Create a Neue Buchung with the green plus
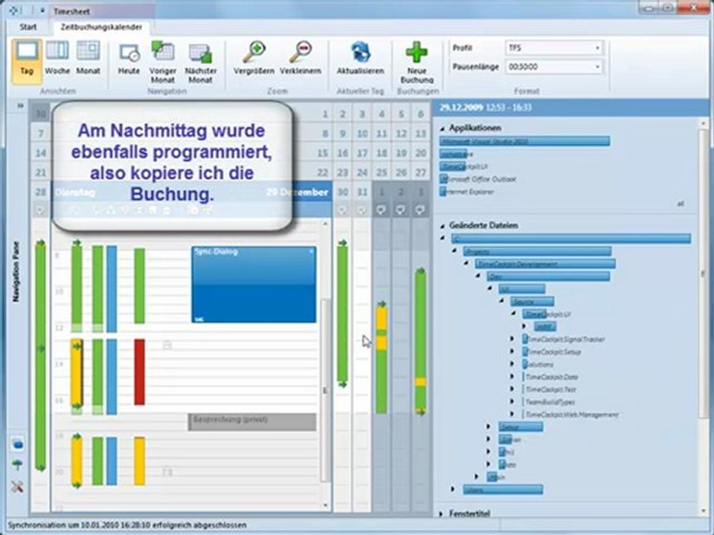This screenshot has width=714, height=535. [x=416, y=62]
